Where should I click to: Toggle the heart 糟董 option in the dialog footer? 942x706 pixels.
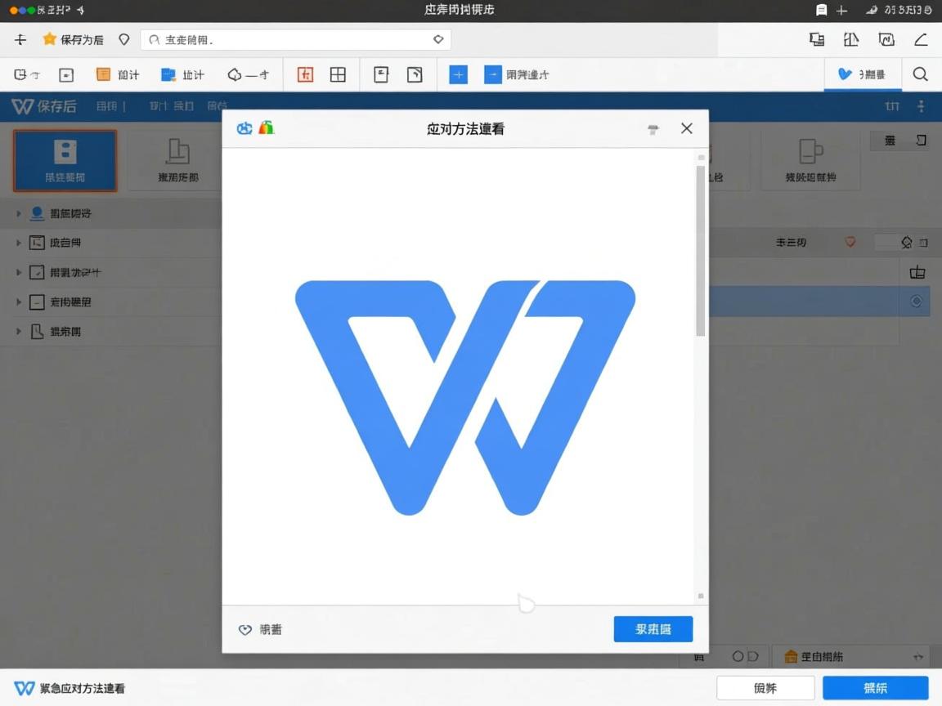(260, 629)
